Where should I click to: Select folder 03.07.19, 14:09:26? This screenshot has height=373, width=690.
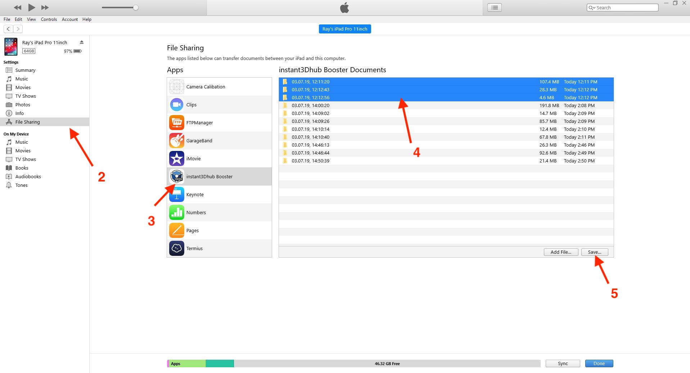tap(446, 121)
